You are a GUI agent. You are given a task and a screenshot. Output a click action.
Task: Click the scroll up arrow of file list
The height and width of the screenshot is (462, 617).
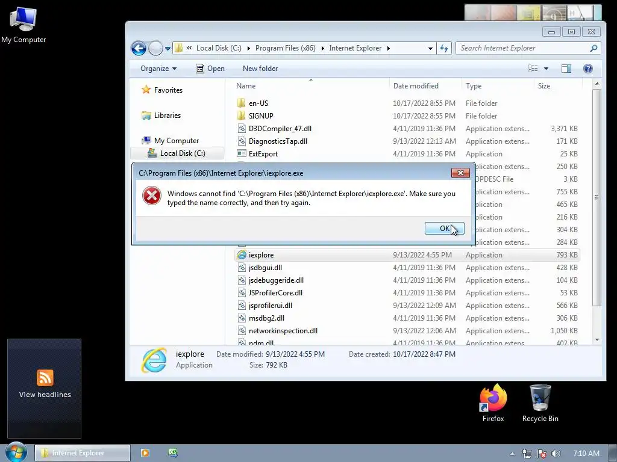coord(597,84)
